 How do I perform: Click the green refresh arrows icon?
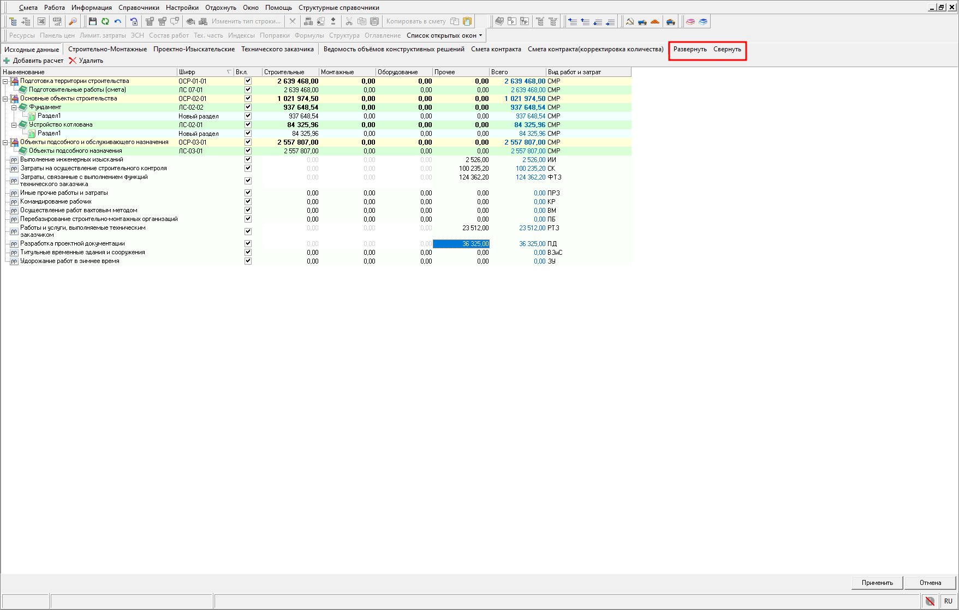click(105, 21)
